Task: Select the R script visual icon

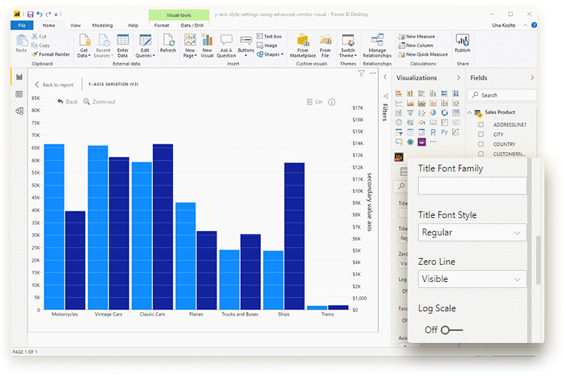Action: (433, 132)
